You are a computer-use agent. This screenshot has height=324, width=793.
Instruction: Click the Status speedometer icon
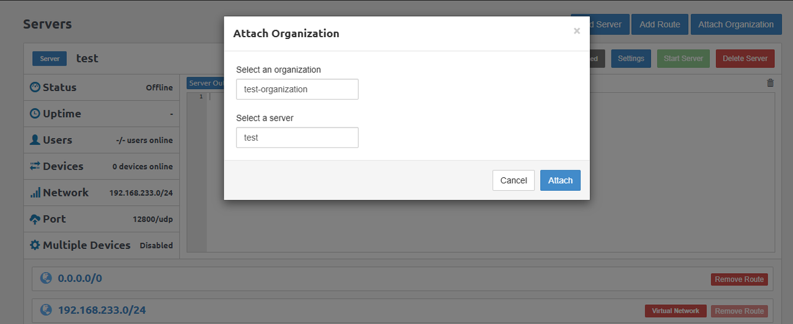(35, 87)
